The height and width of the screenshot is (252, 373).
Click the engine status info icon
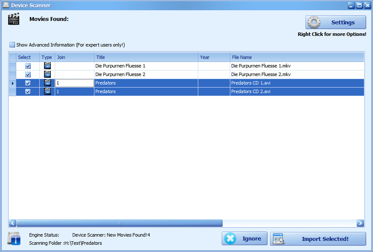pyautogui.click(x=14, y=239)
